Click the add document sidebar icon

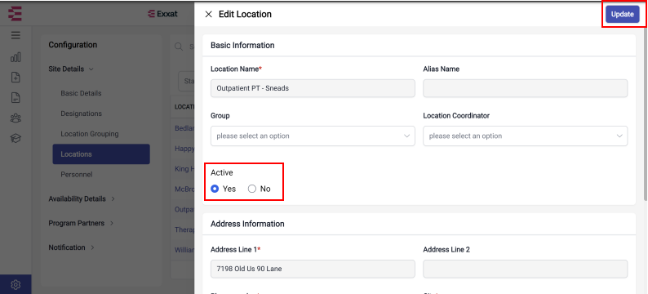click(x=16, y=78)
